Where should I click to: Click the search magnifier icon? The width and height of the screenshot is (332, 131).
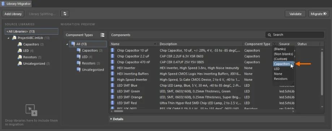pos(270,35)
